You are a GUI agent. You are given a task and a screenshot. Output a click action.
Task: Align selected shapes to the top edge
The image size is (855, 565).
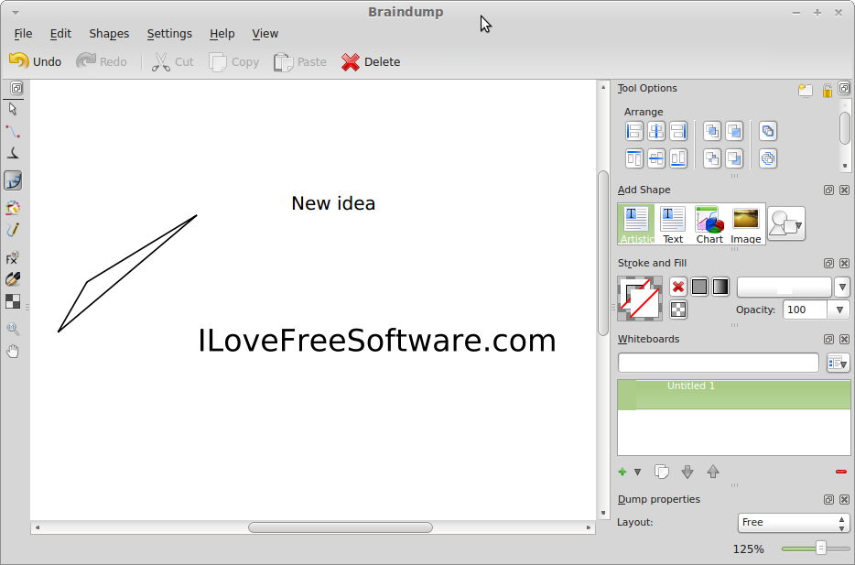pyautogui.click(x=634, y=158)
